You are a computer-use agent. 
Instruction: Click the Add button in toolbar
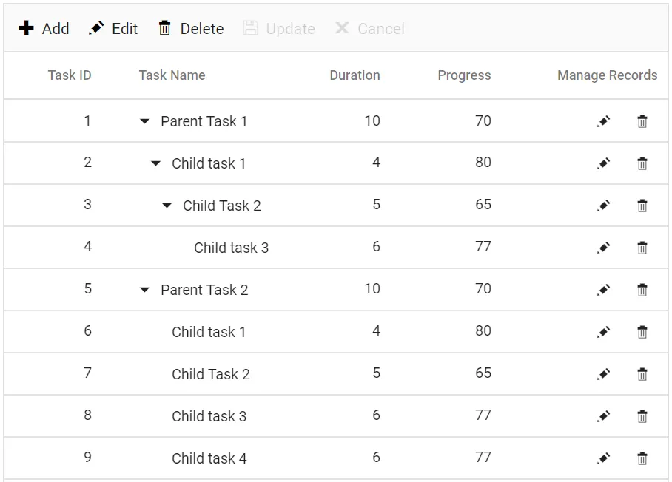coord(44,29)
